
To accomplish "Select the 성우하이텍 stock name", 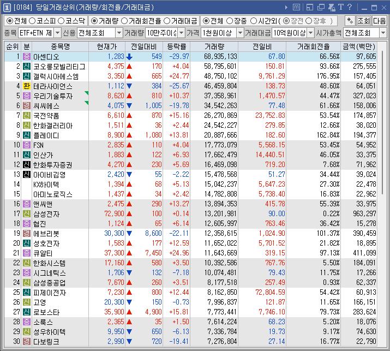I will tap(49, 331).
